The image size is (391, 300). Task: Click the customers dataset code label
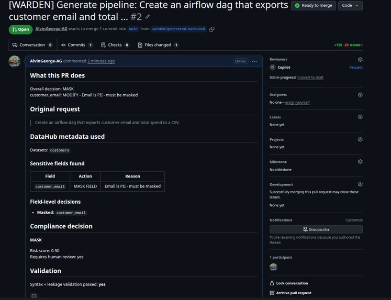(x=60, y=150)
